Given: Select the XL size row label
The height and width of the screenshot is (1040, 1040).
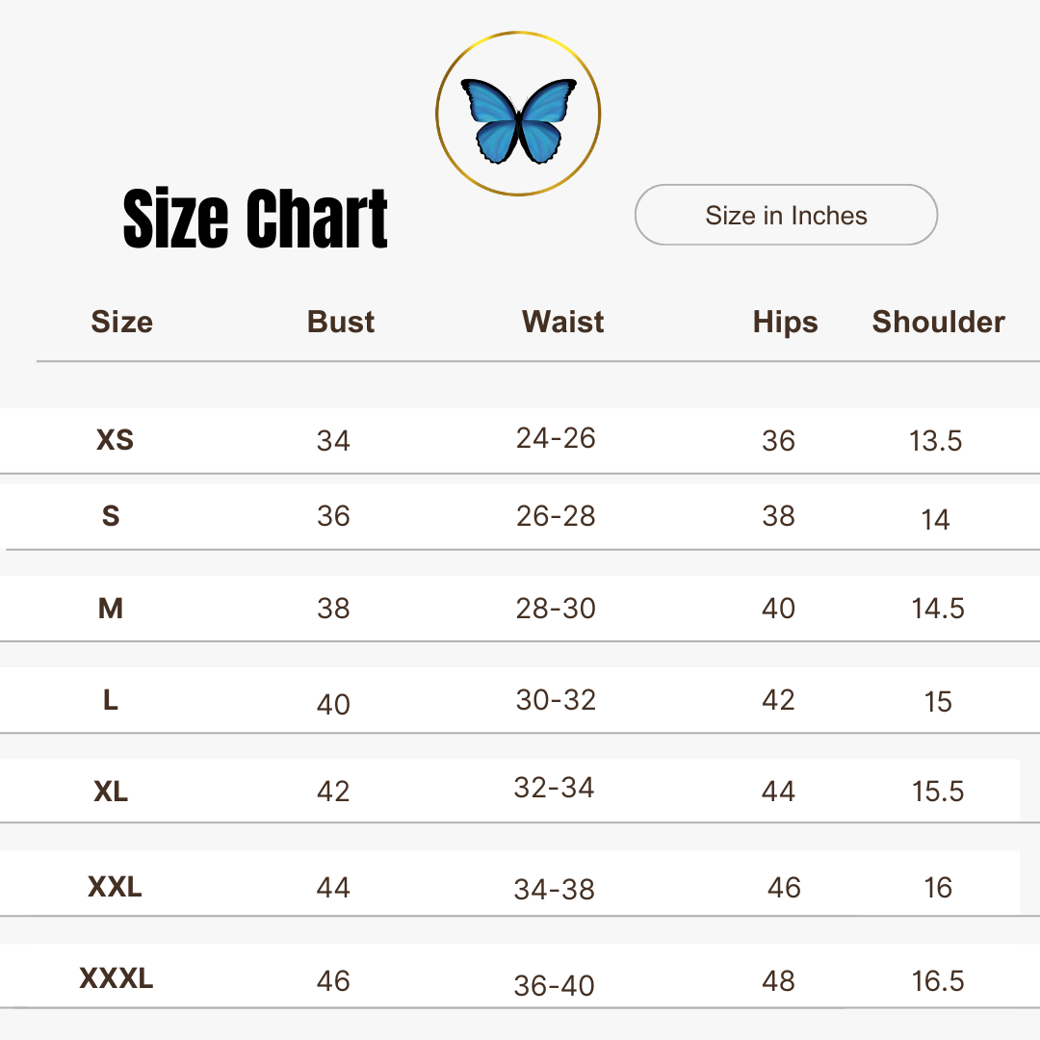Looking at the screenshot, I should [111, 792].
